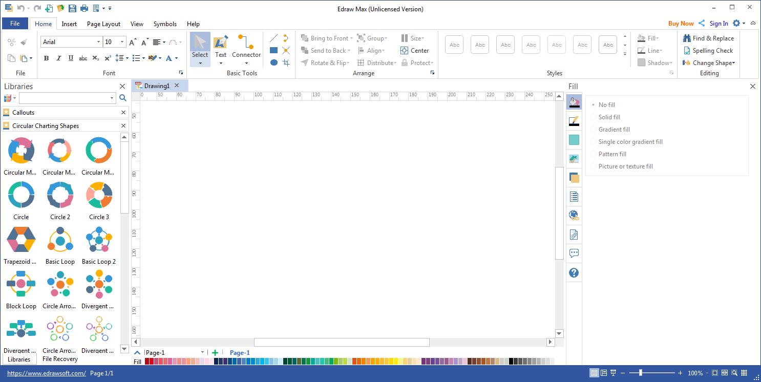The height and width of the screenshot is (382, 761).
Task: Apply bold formatting
Action: point(46,58)
